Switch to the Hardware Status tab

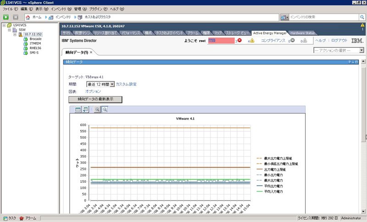[302, 33]
